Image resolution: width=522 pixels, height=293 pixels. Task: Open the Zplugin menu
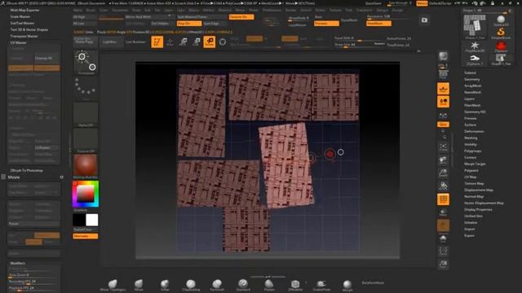pos(383,11)
